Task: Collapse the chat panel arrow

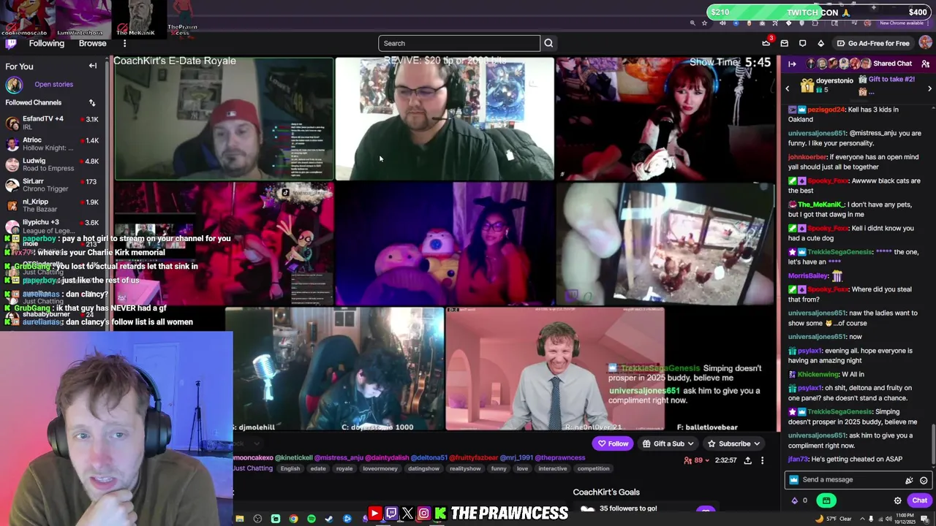Action: [x=792, y=64]
